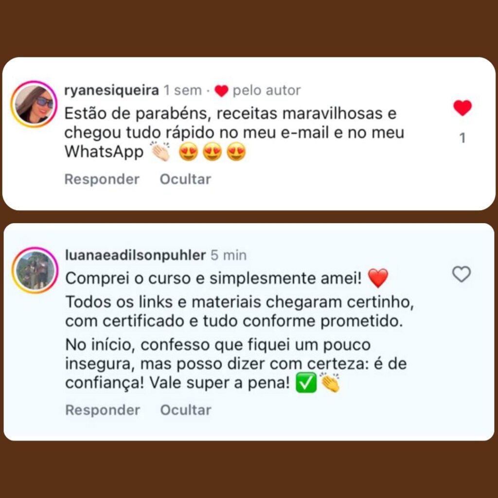Click the '1 sem' timestamp

point(183,90)
